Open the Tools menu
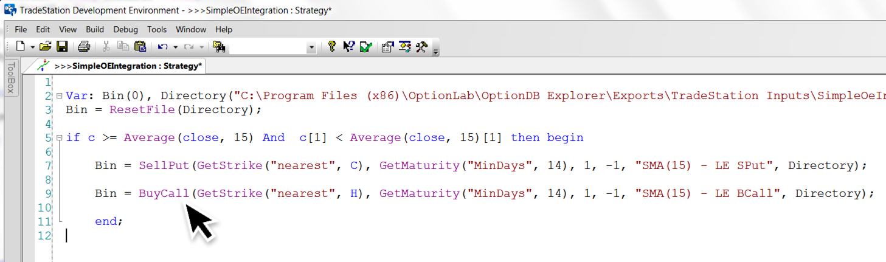The height and width of the screenshot is (262, 886). [x=157, y=29]
